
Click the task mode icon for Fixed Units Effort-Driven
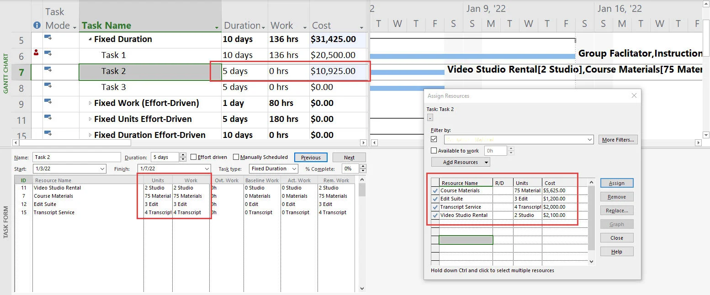[48, 117]
